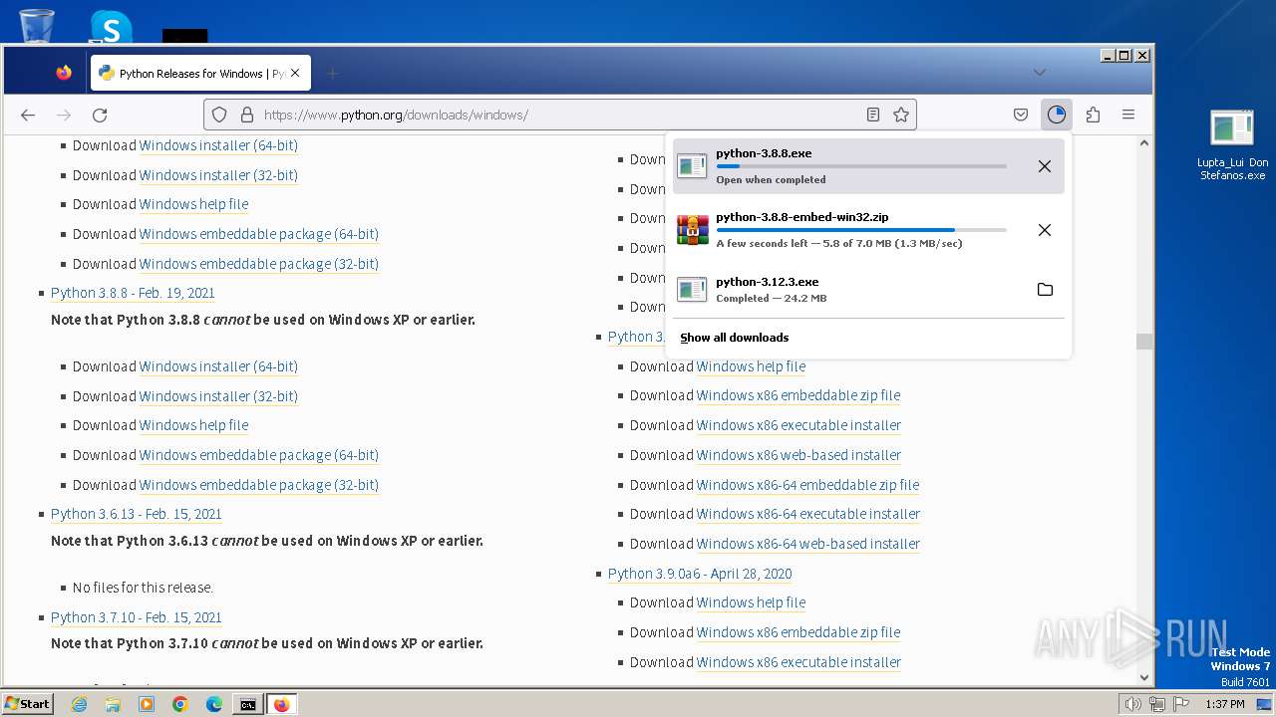Screen dimensions: 1276x717
Task: Reload the Python downloads page
Action: coord(100,115)
